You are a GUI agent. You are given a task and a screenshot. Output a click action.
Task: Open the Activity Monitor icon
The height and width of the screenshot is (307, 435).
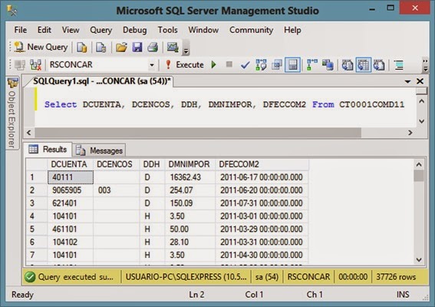coord(173,48)
